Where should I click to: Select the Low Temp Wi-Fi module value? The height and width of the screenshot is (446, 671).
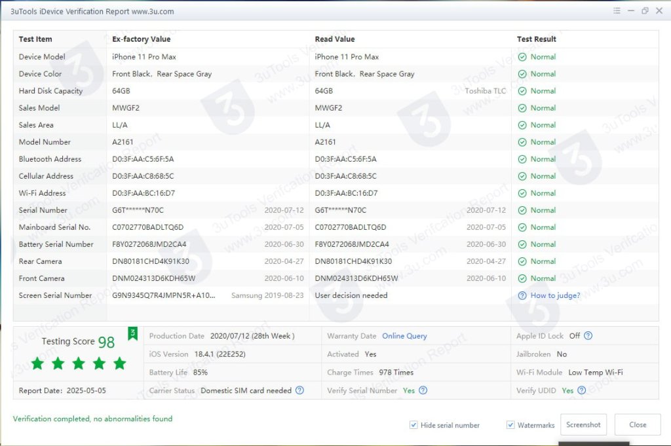coord(595,373)
